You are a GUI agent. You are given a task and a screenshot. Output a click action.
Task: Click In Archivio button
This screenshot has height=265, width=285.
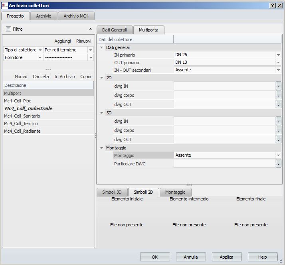click(x=65, y=77)
